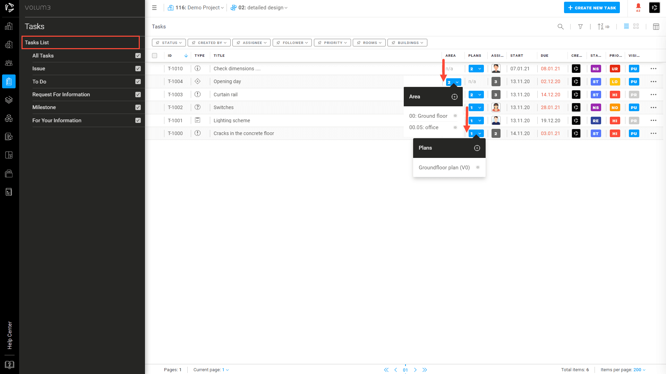Viewport: 666px width, 374px height.
Task: Open the Help Center vertical tab
Action: point(10,335)
